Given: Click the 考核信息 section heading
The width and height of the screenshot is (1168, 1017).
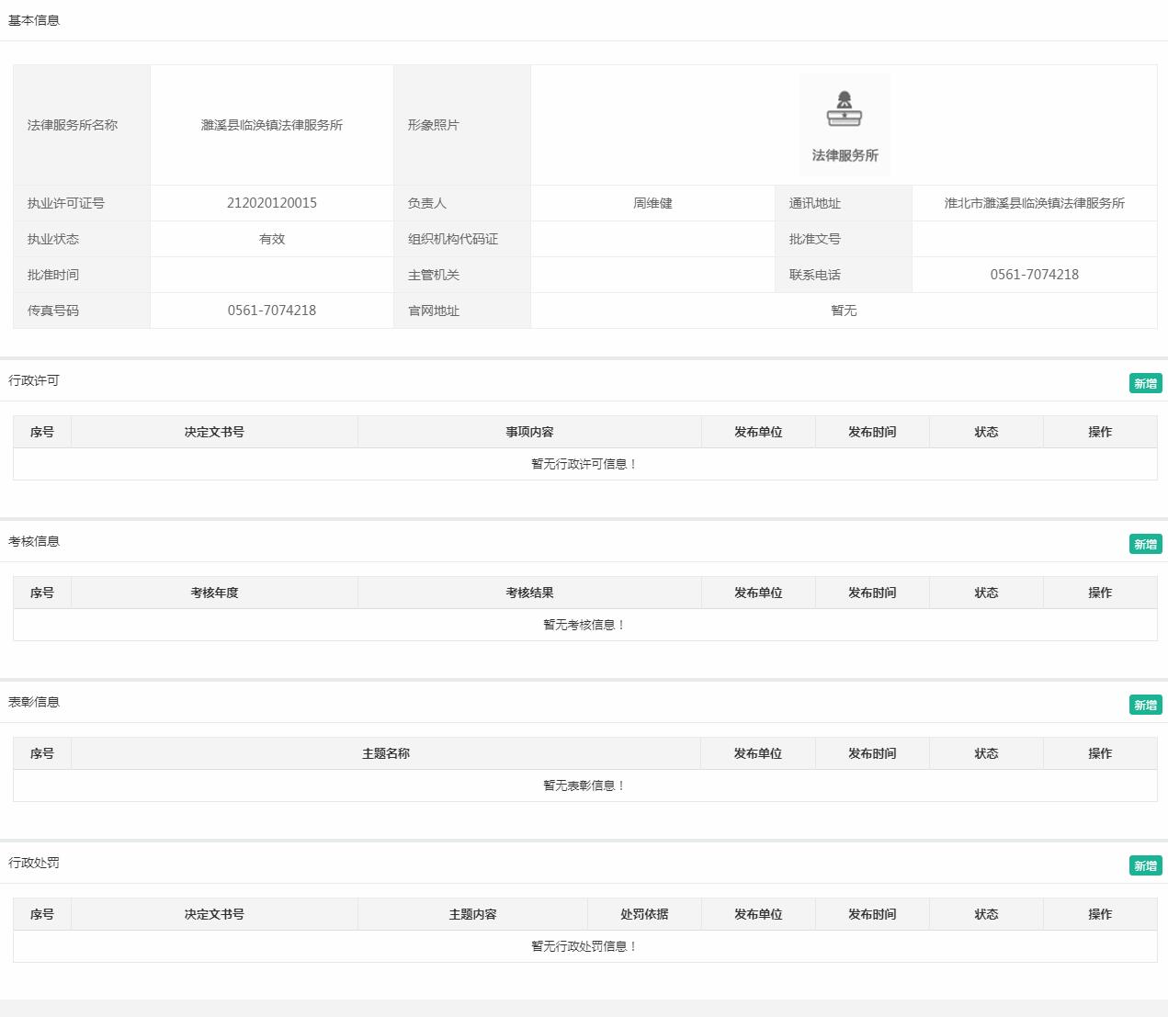Looking at the screenshot, I should 34,541.
